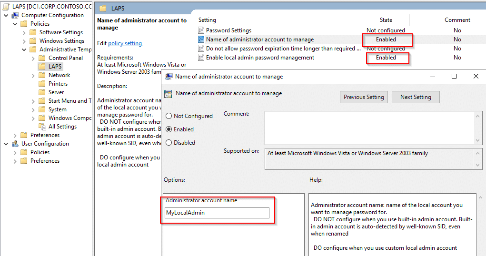Select the Not Configured radio button

(169, 116)
